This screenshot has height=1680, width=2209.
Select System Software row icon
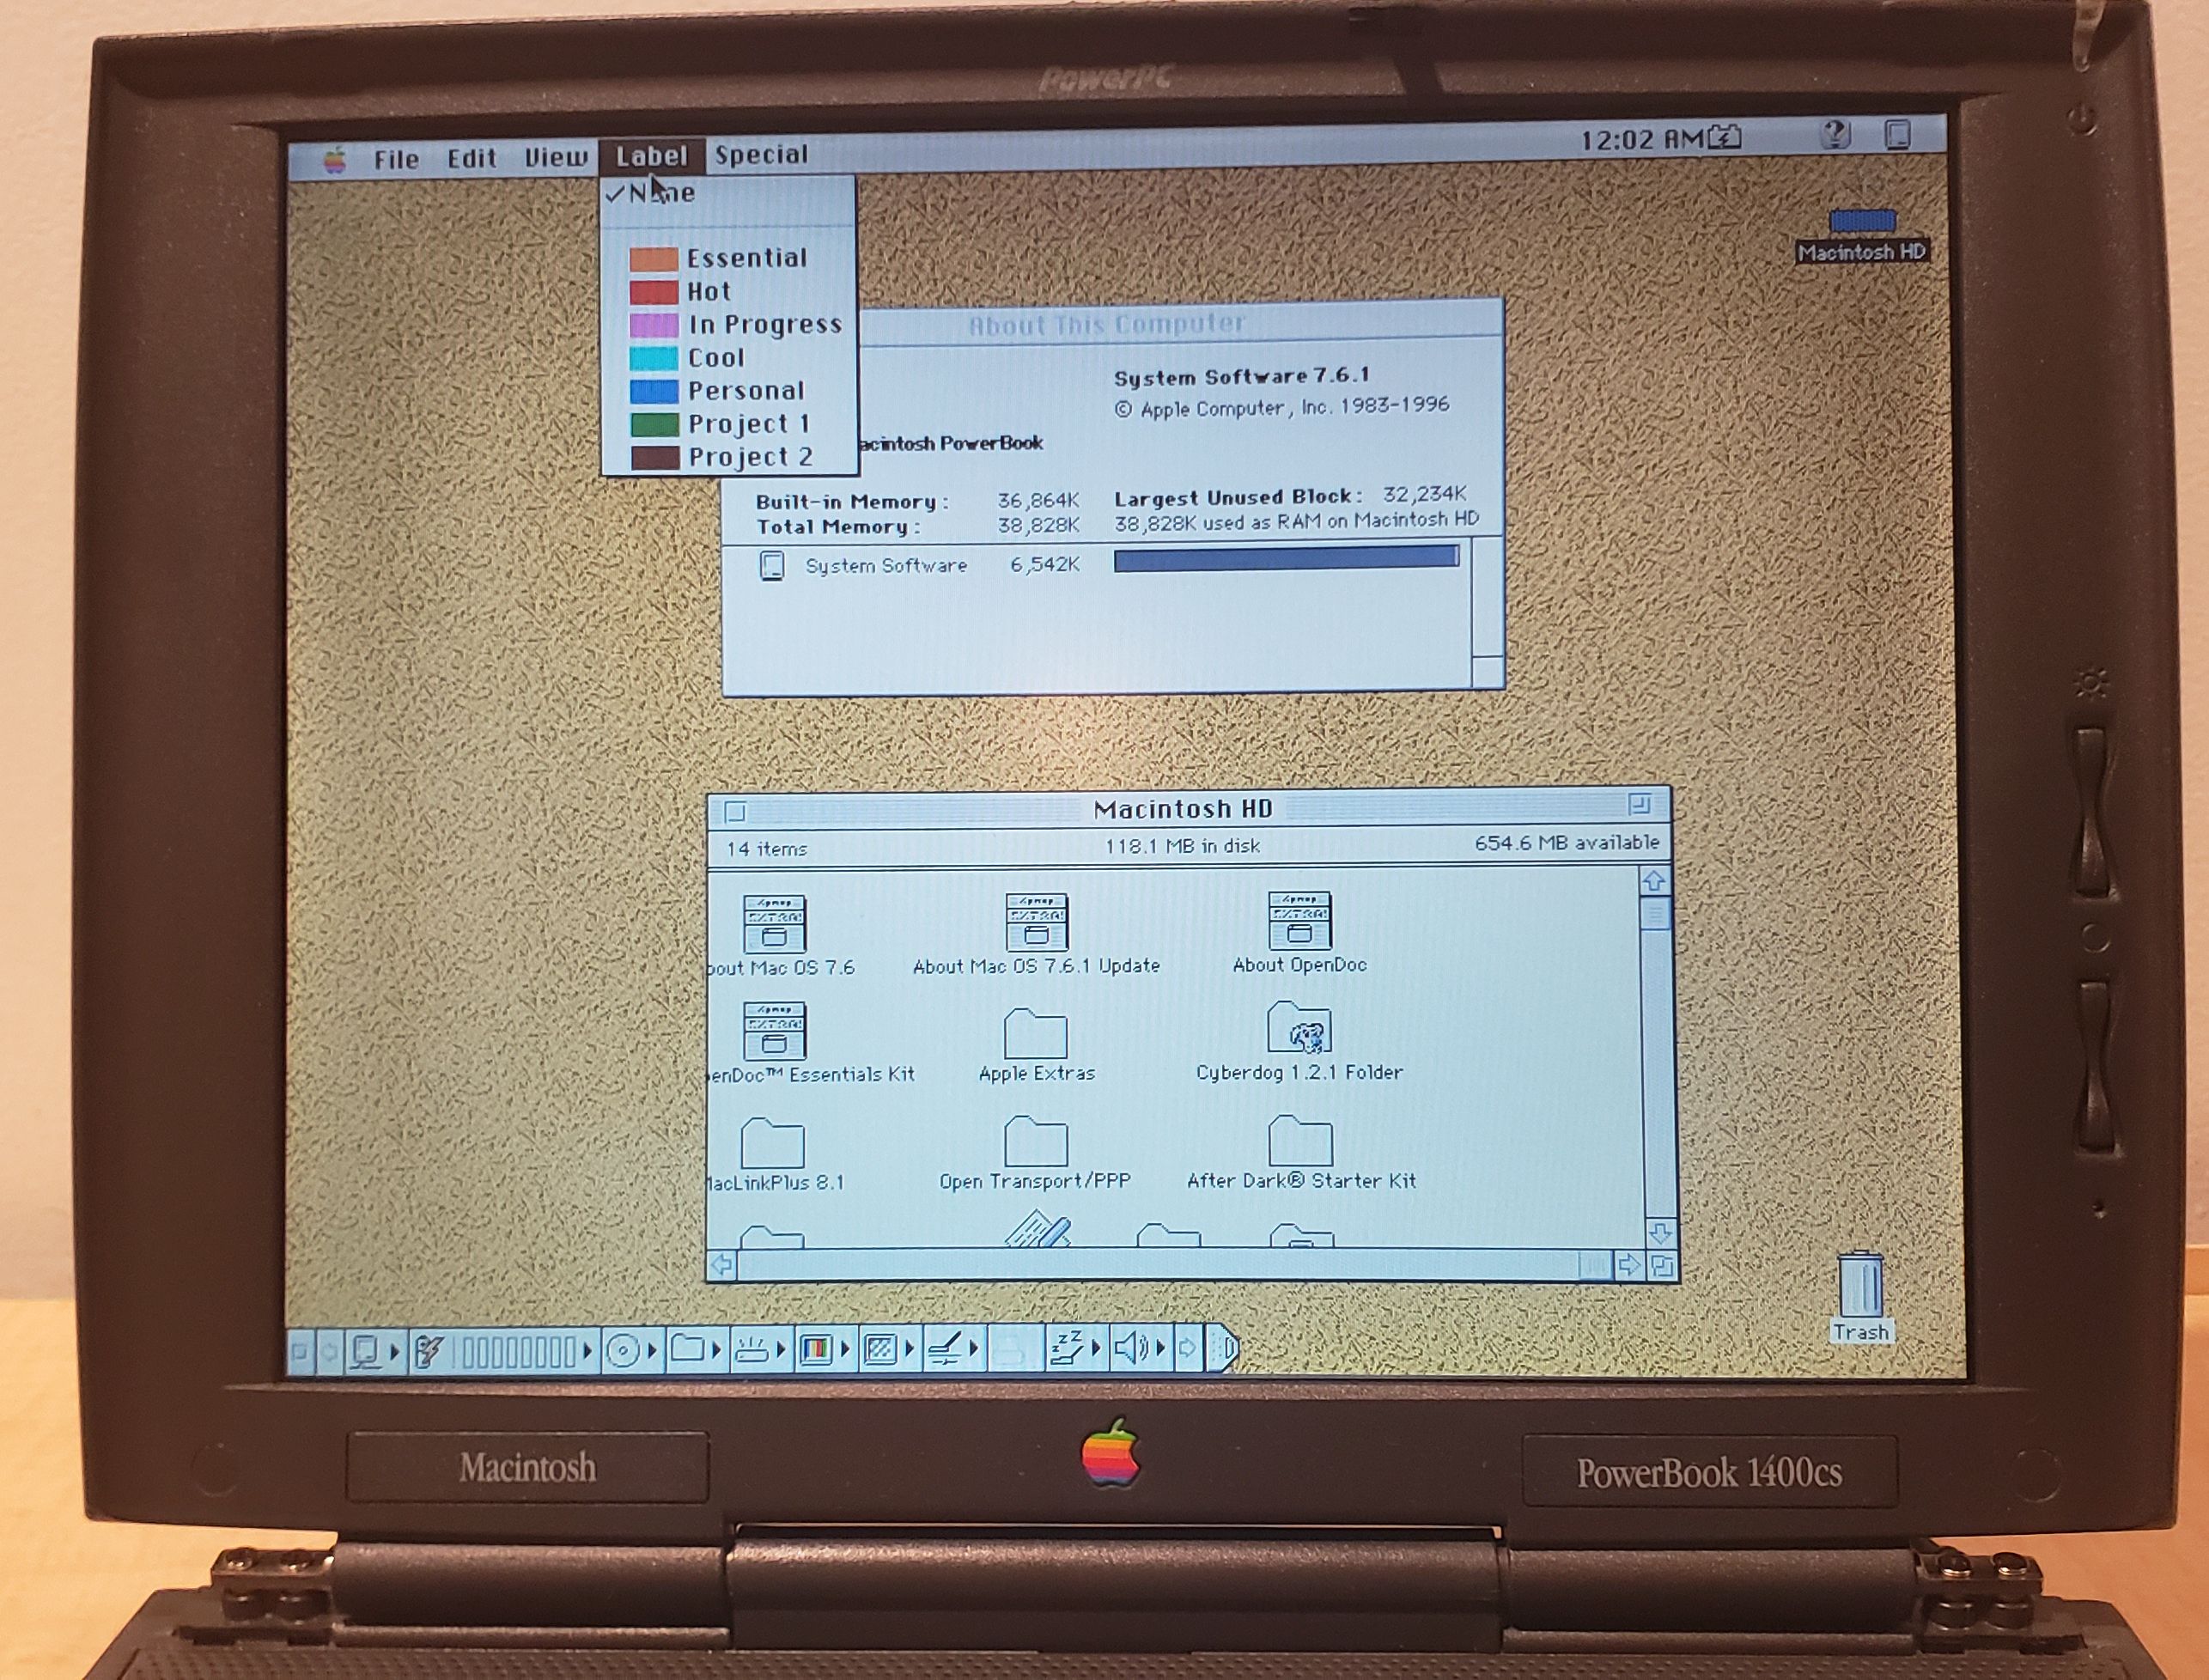pyautogui.click(x=771, y=566)
